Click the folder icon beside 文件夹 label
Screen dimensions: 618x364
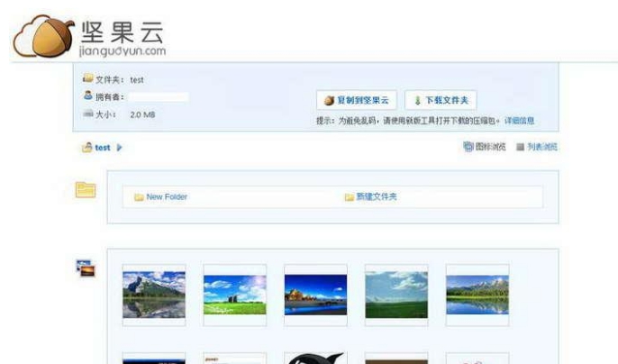click(x=88, y=78)
